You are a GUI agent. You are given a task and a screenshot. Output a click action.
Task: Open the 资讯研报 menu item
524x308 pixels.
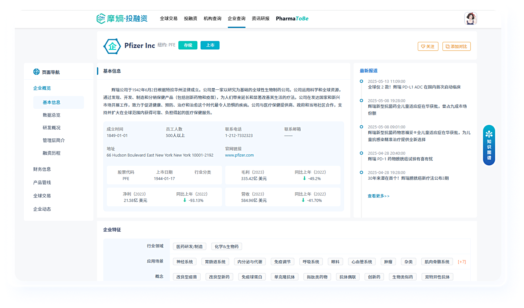(261, 19)
